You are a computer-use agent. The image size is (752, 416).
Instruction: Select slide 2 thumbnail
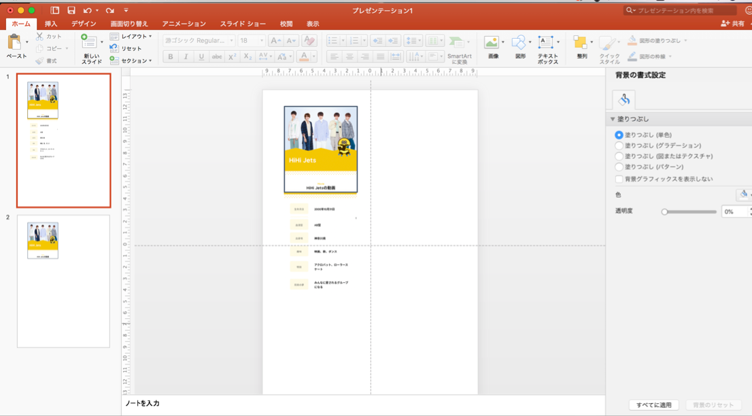click(63, 281)
